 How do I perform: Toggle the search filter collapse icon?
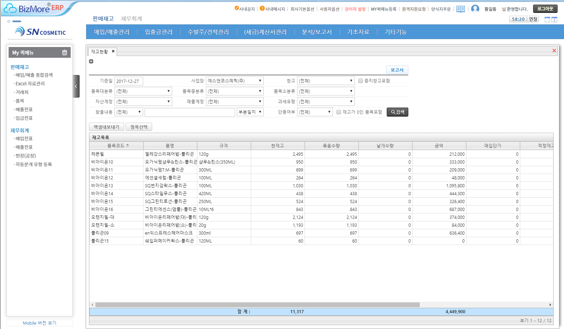(x=91, y=61)
